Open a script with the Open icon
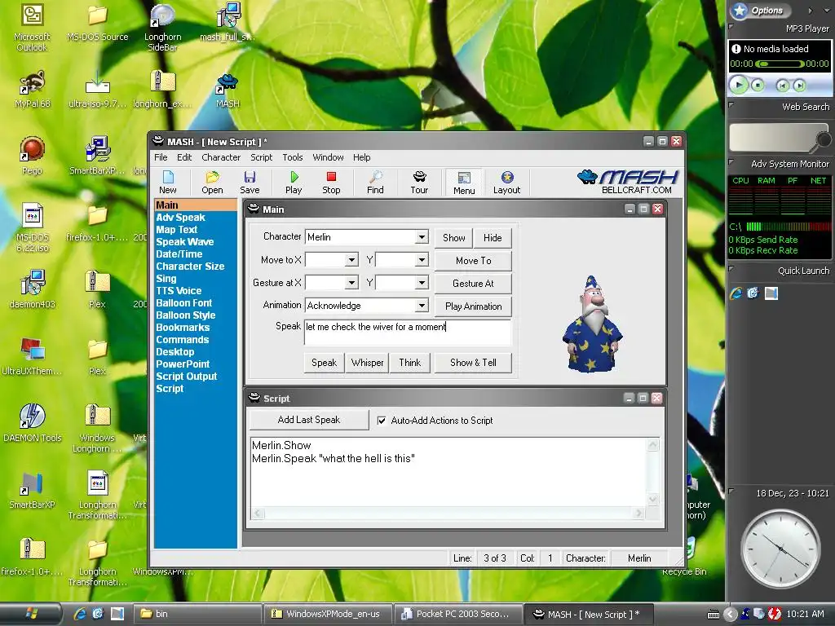Screen dimensions: 835x626 [x=212, y=182]
